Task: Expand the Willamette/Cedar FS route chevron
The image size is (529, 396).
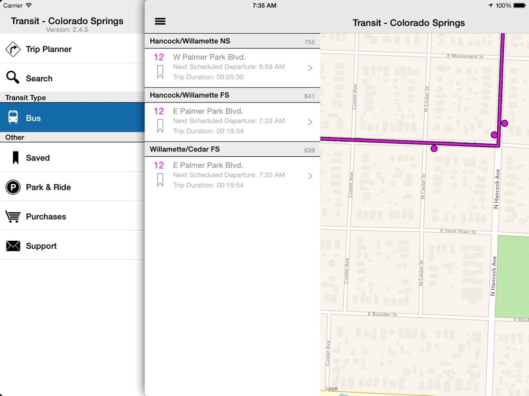Action: click(310, 176)
